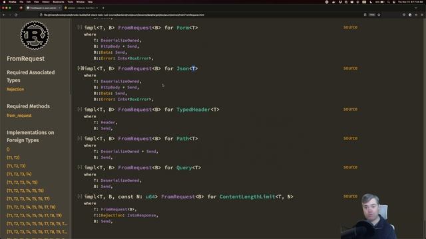
Task: Open Required Associated Types sidebar heading
Action: [x=31, y=76]
